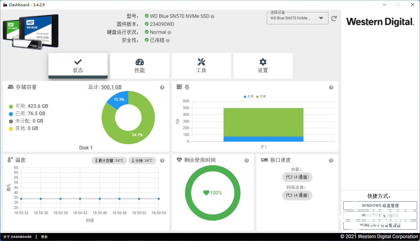Open help for the 温度 panel

click(162, 161)
